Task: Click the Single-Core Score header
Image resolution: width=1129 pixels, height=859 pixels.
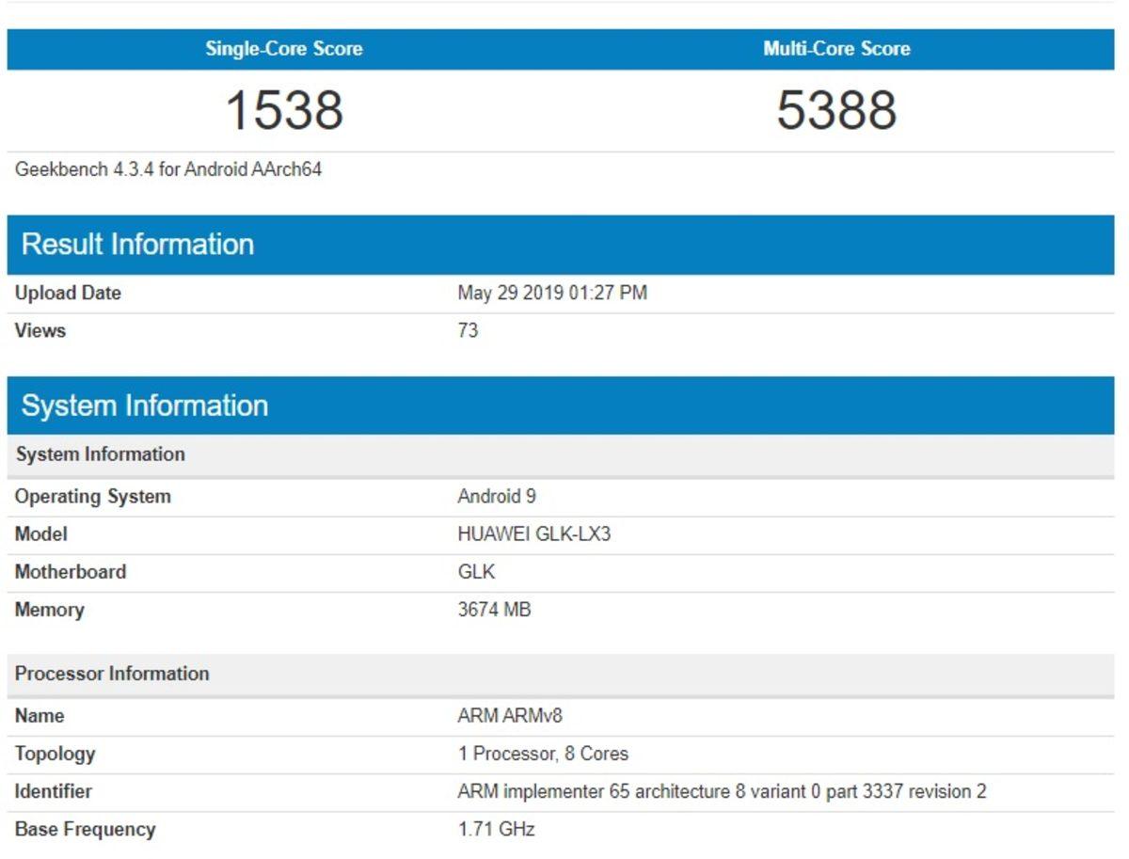Action: 283,49
